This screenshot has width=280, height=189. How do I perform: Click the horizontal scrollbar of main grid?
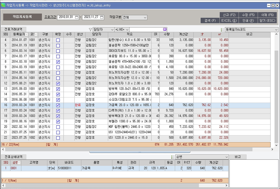point(129,149)
